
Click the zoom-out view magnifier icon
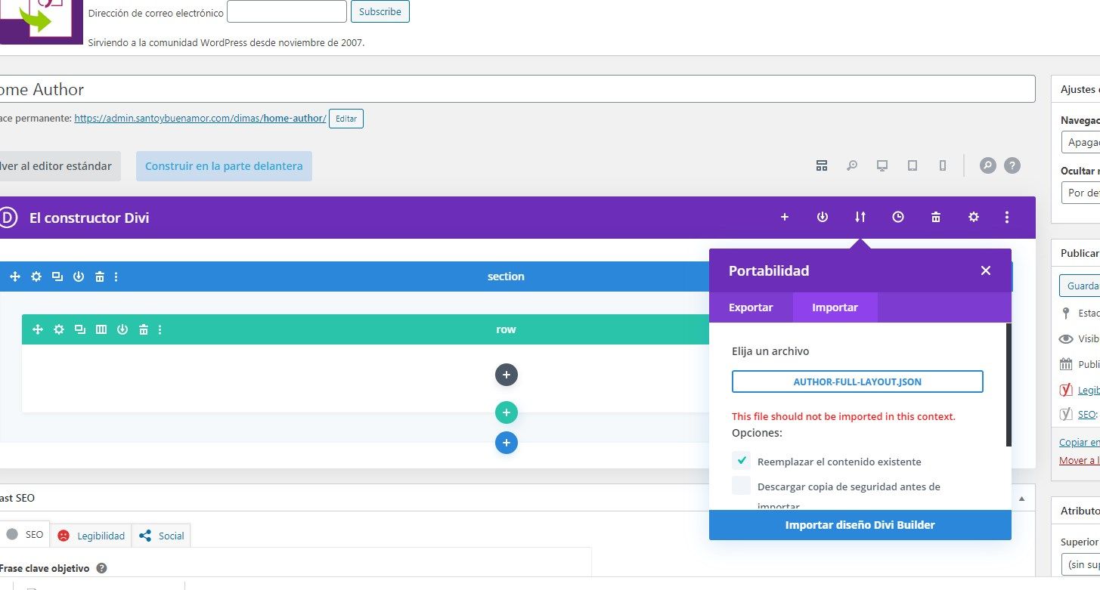point(852,165)
